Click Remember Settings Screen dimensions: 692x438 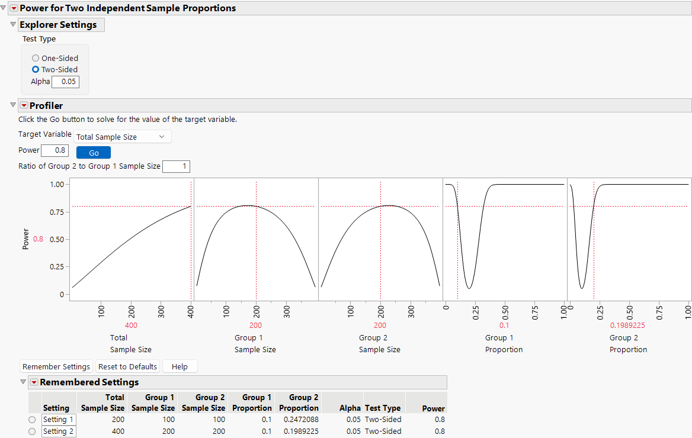[56, 366]
